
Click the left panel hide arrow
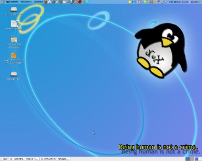pyautogui.click(x=1, y=159)
